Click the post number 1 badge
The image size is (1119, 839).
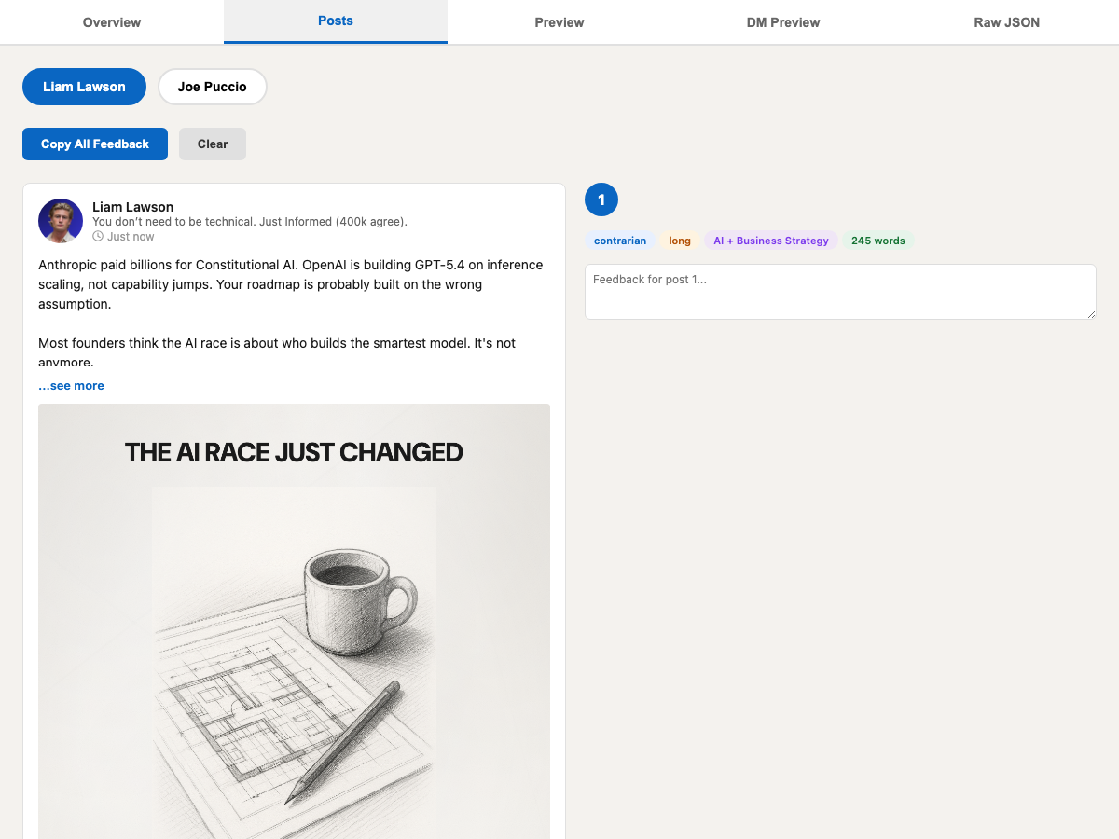tap(601, 199)
